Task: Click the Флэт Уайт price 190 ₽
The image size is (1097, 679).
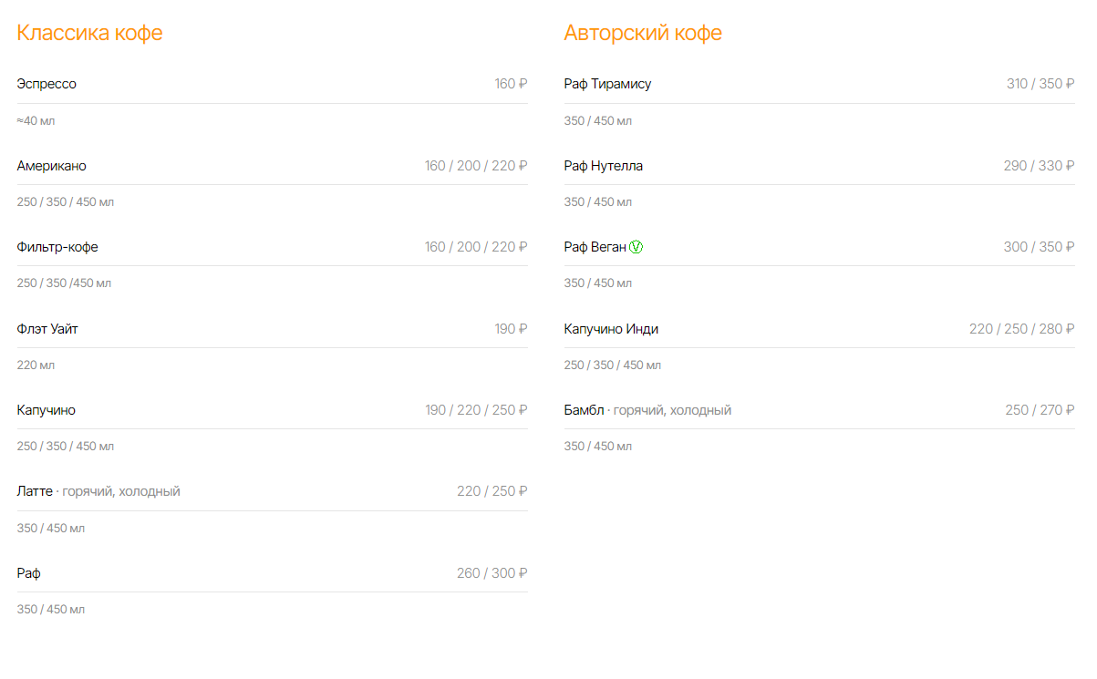Action: 512,328
